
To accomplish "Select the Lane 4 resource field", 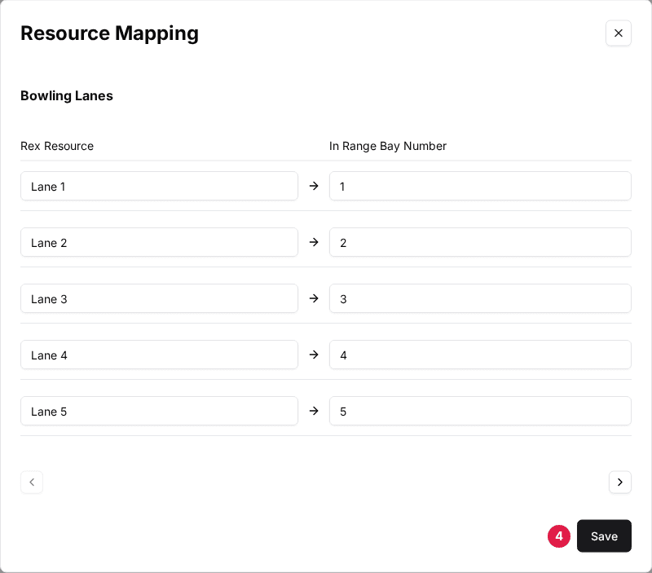I will pyautogui.click(x=159, y=355).
